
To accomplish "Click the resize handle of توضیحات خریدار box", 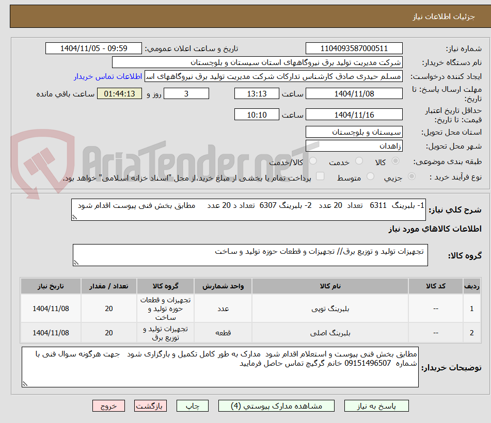I will [25, 384].
